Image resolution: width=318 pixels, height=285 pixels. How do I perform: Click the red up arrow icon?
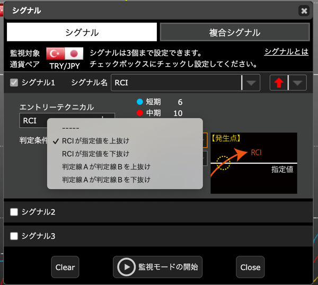[x=279, y=83]
